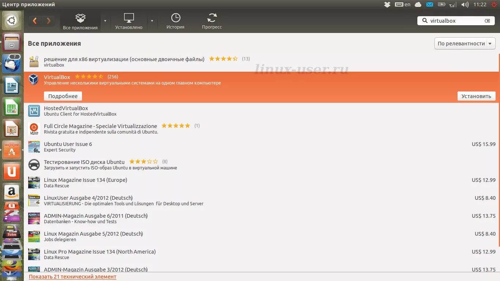This screenshot has height=281, width=500.
Task: Click the Full Circle Magazine icon
Action: click(34, 129)
